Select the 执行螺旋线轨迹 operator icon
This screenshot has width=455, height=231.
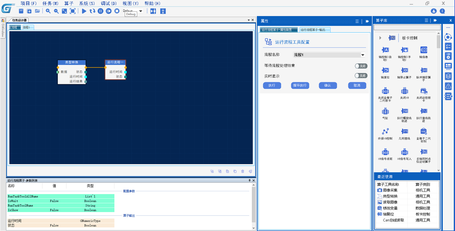(404, 111)
